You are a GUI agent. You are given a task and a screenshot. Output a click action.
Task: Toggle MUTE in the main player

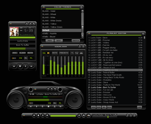click(30, 53)
